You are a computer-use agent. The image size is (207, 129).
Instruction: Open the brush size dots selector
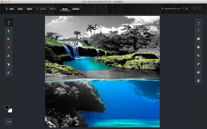click(9, 122)
